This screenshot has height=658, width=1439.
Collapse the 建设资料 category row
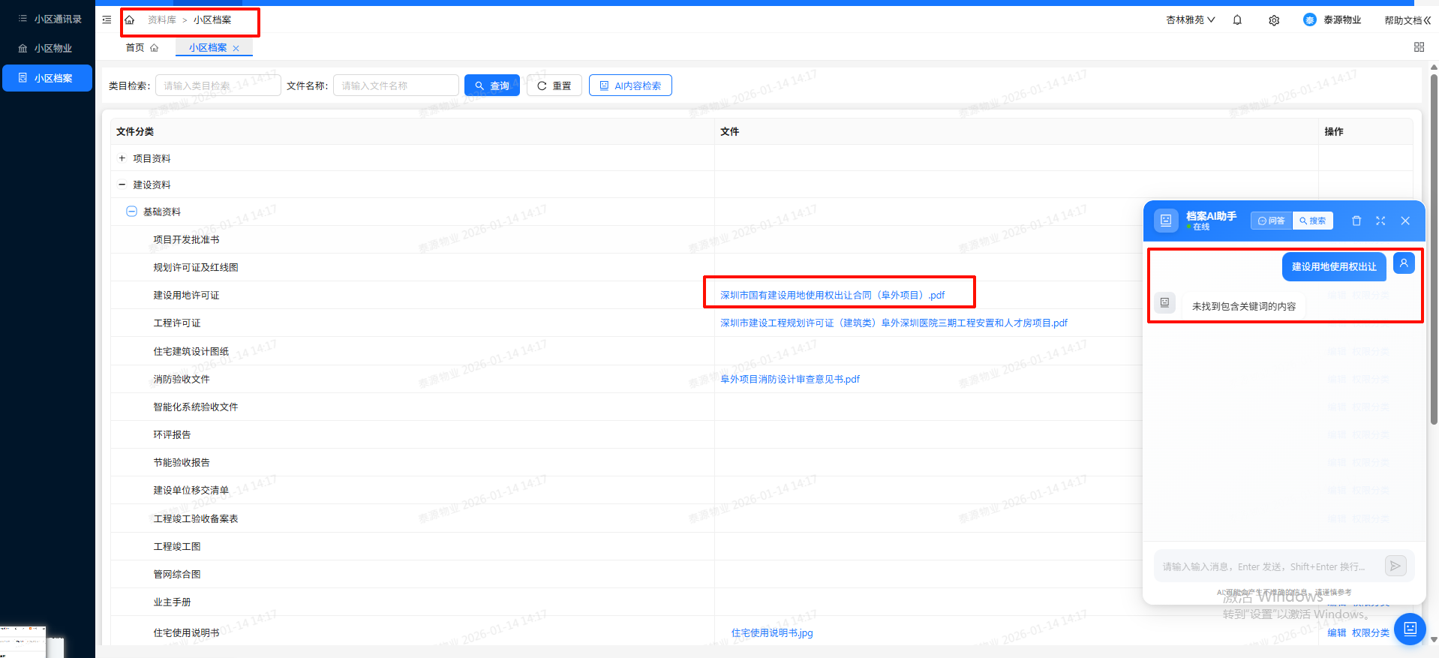click(122, 185)
